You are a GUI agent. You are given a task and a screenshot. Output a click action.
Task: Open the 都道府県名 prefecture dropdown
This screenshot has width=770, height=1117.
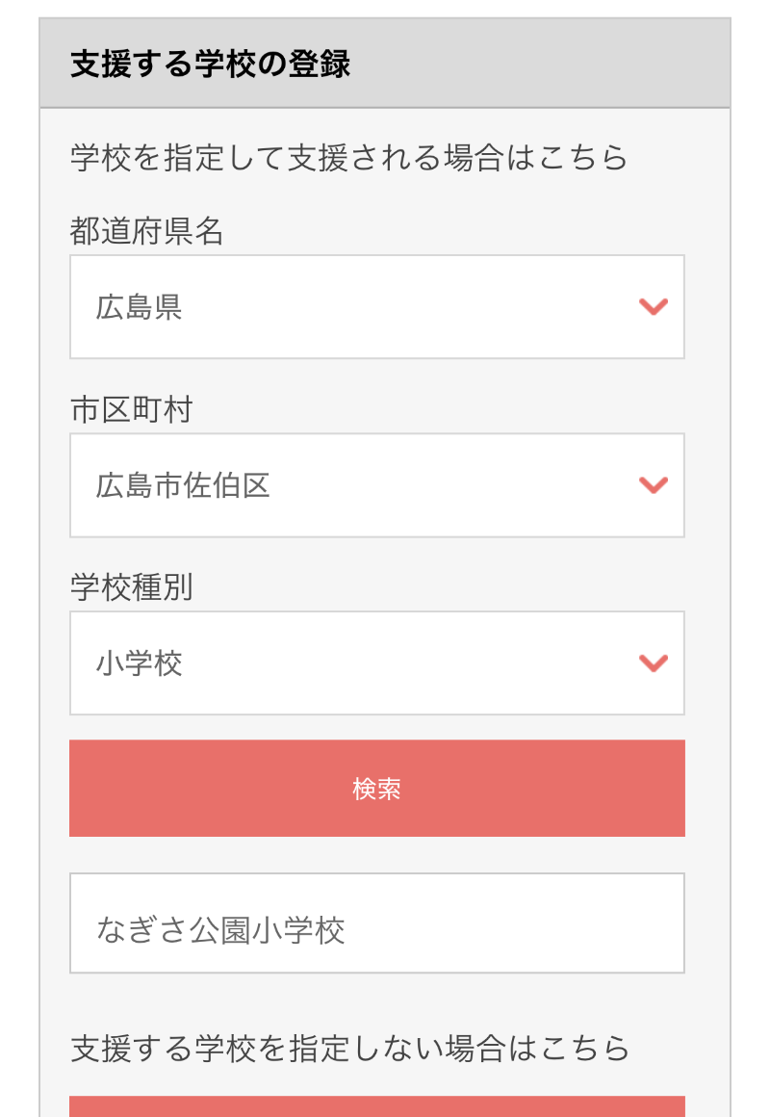point(376,307)
